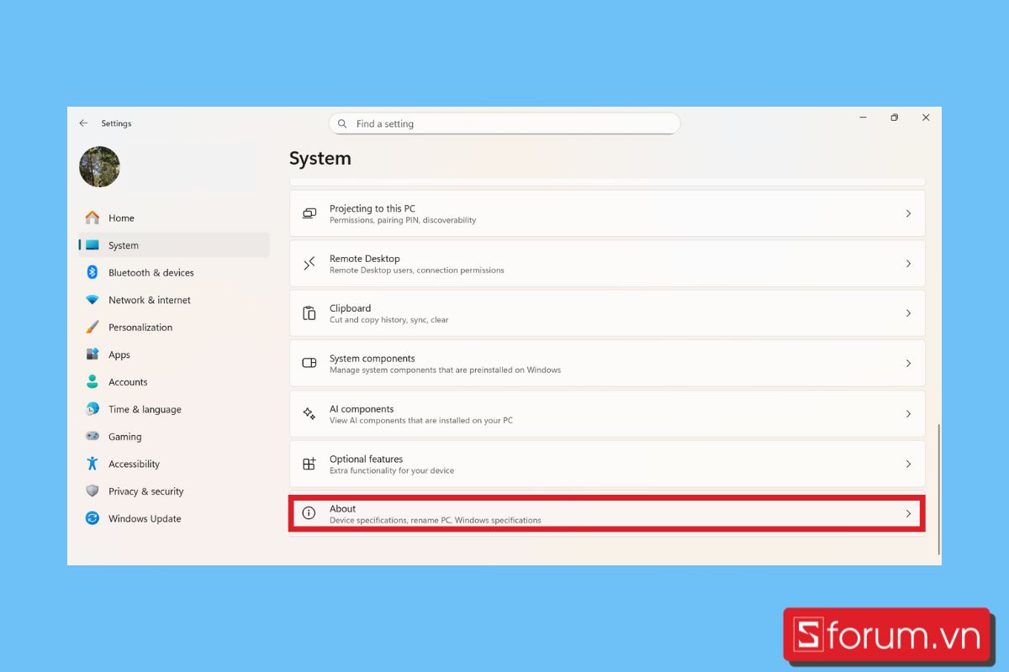Click the Windows Update refresh icon
1009x672 pixels.
92,518
